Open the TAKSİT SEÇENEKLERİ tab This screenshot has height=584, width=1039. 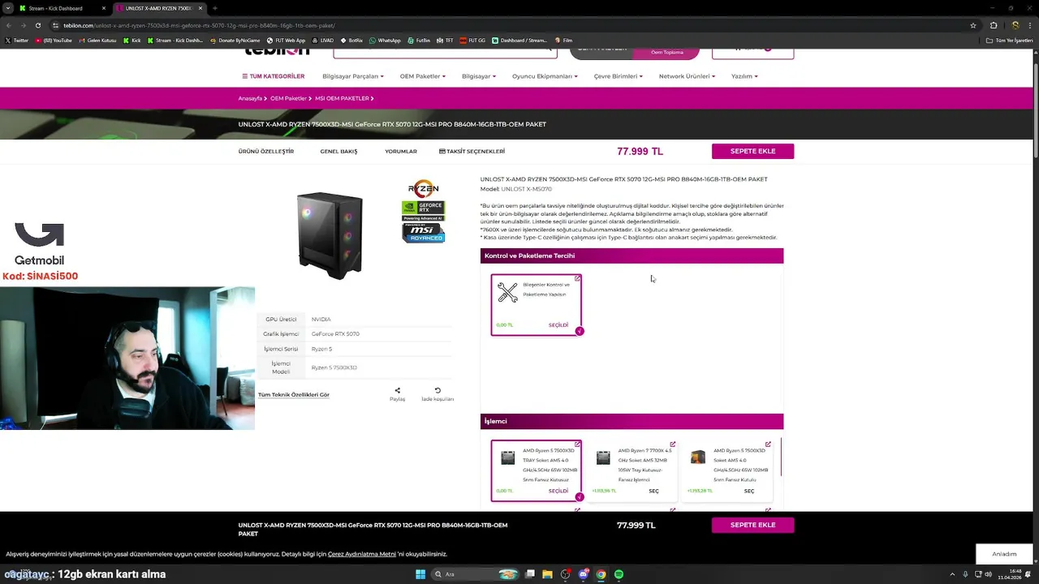click(472, 152)
